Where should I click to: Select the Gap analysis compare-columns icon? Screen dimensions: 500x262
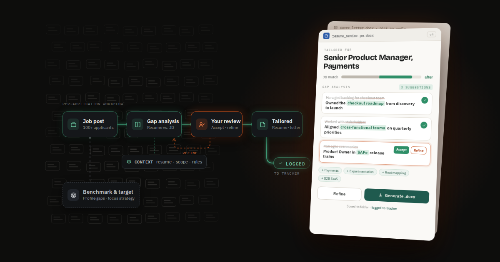point(137,124)
